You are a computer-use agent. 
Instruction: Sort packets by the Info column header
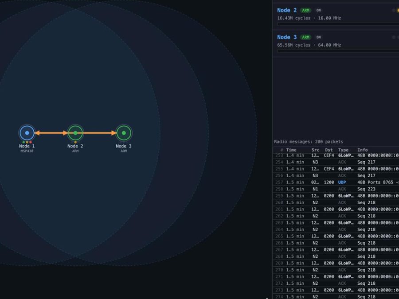click(x=363, y=150)
